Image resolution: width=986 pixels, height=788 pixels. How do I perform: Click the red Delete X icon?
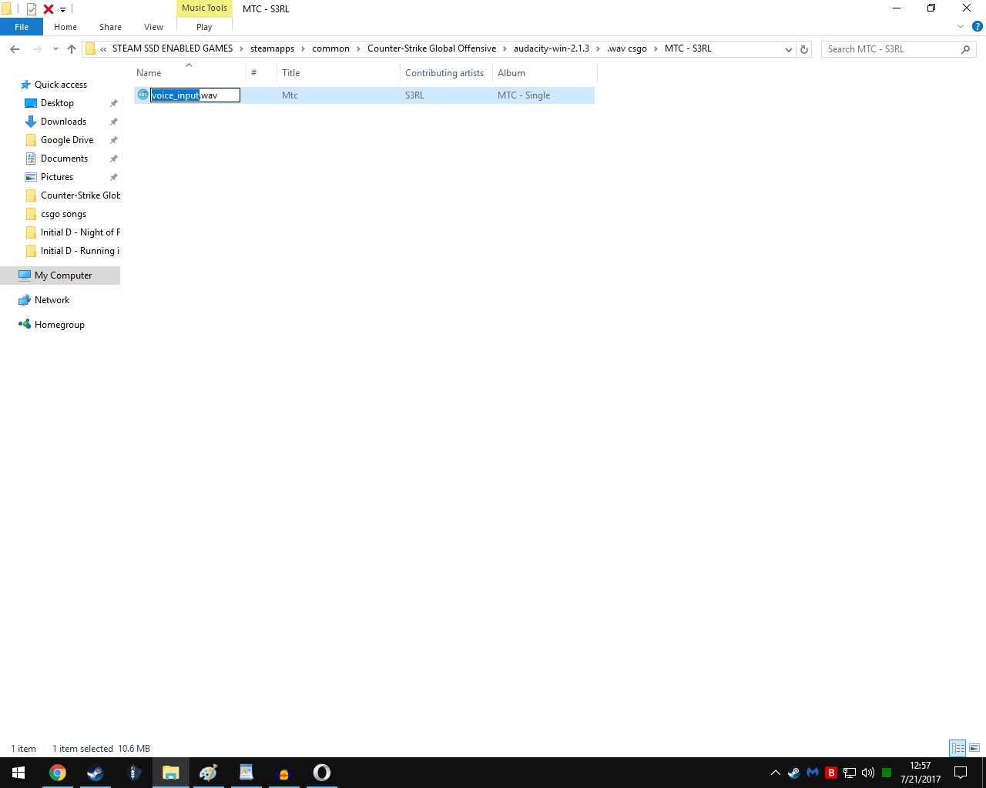click(49, 9)
